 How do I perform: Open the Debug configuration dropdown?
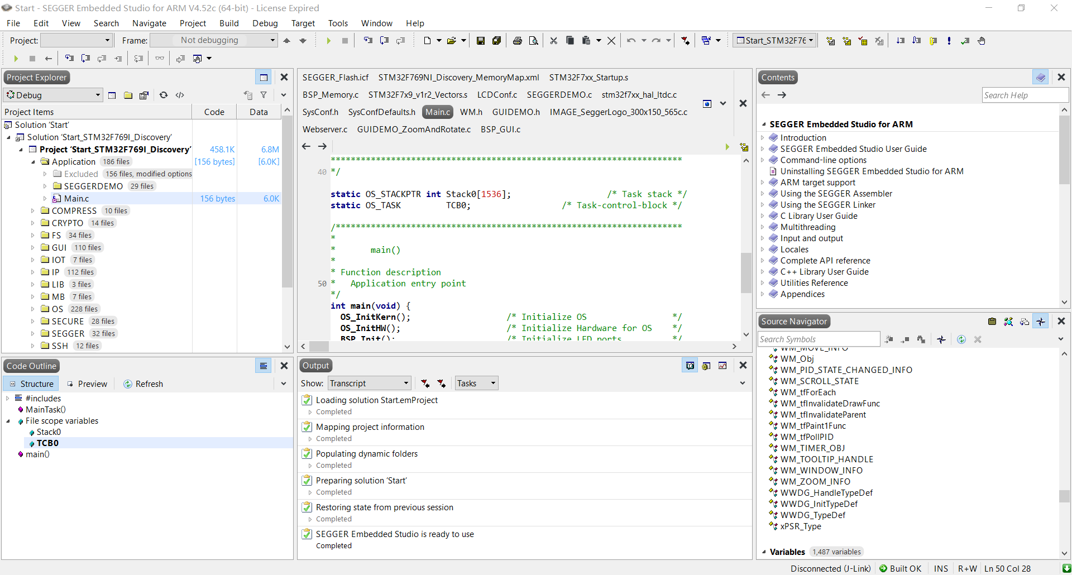tap(53, 95)
